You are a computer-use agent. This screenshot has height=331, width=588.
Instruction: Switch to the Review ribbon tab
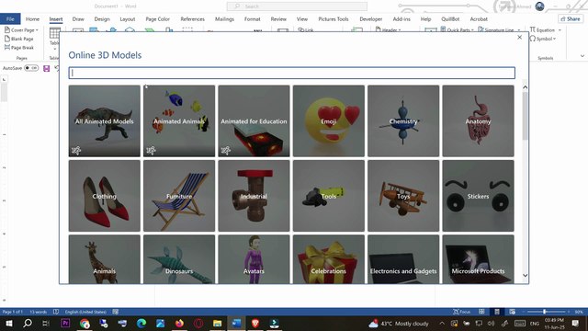pos(278,18)
